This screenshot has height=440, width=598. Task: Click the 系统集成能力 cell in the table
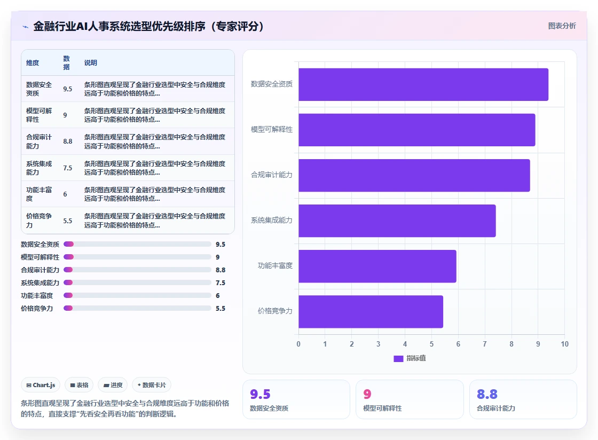pos(39,168)
